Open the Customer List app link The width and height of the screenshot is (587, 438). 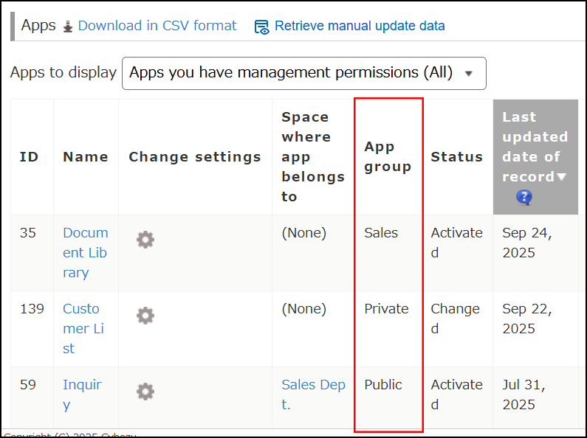(x=81, y=328)
